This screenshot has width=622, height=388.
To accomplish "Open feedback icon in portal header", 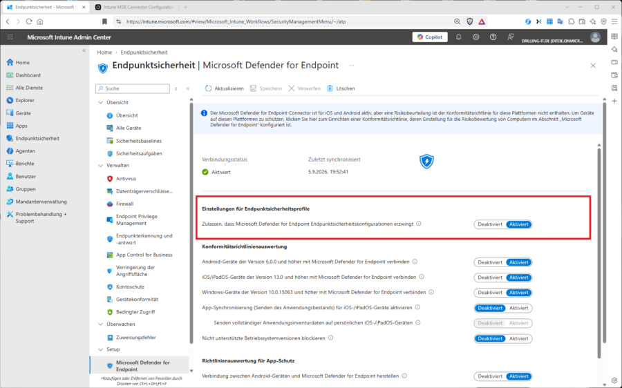I will (511, 37).
